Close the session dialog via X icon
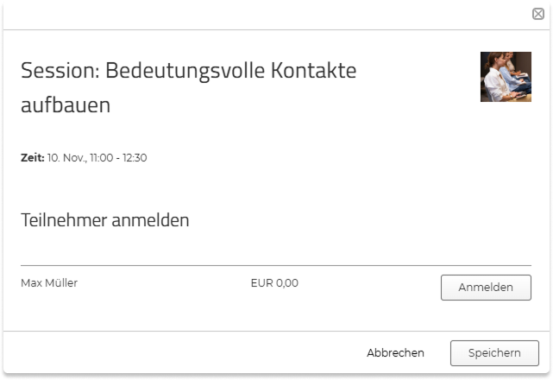Image resolution: width=553 pixels, height=380 pixels. (x=538, y=14)
